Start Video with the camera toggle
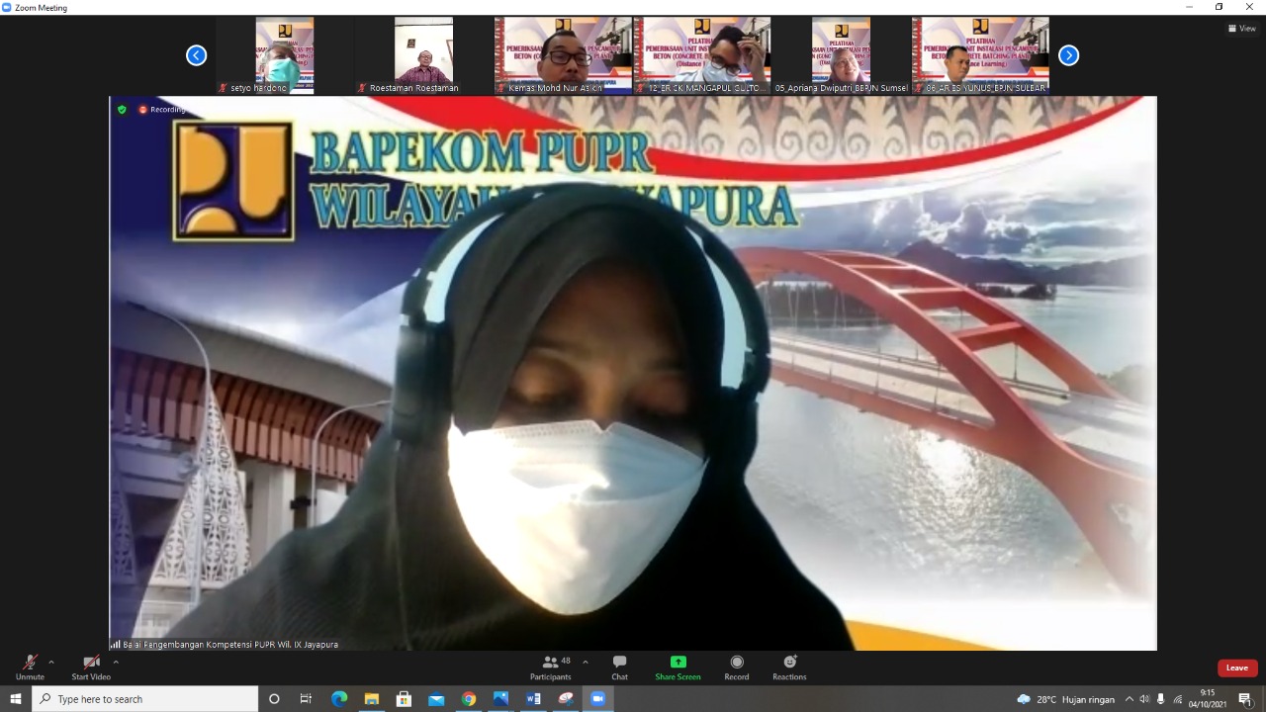1266x712 pixels. [x=91, y=667]
